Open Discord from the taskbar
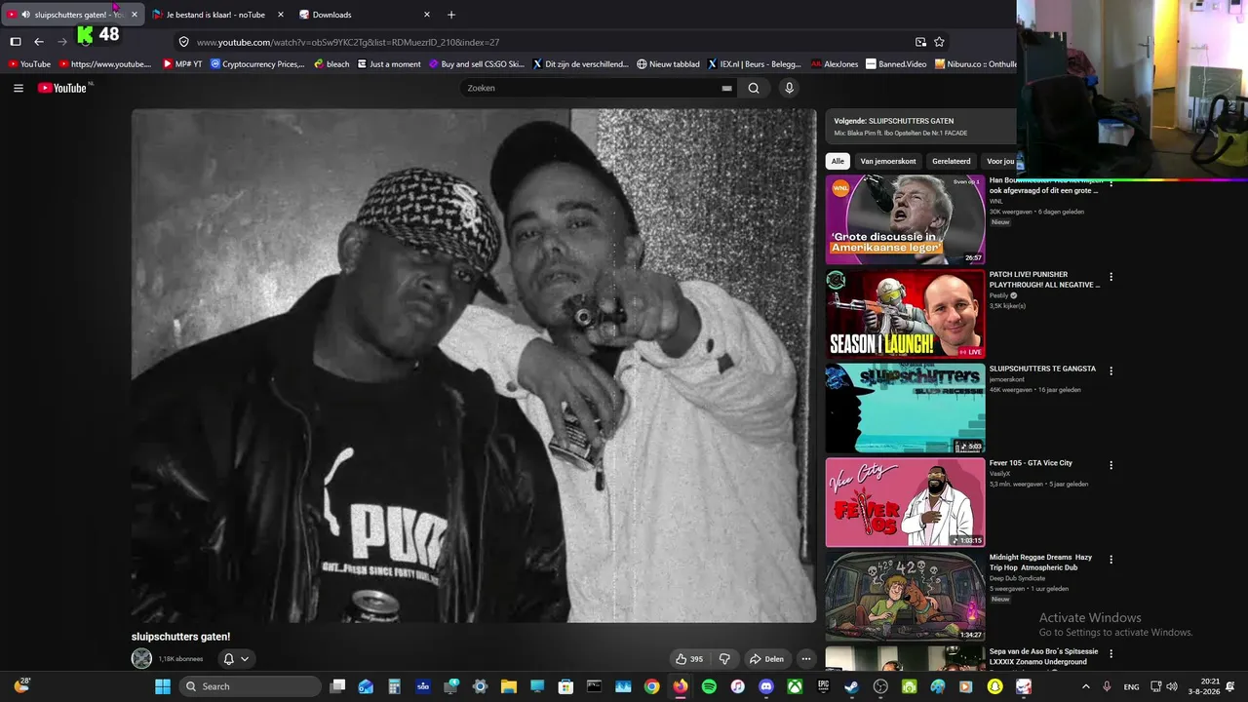This screenshot has height=702, width=1248. tap(766, 686)
